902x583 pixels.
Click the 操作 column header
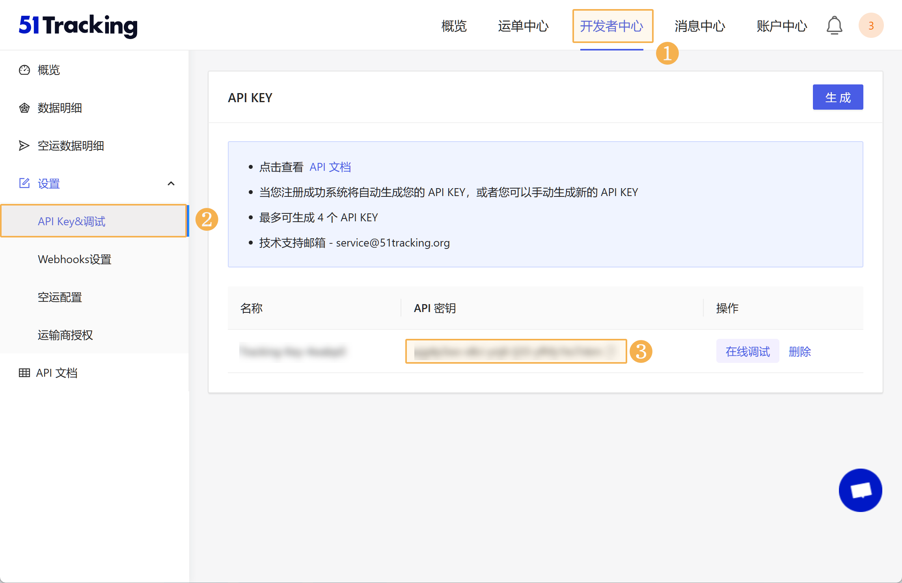[x=727, y=308]
